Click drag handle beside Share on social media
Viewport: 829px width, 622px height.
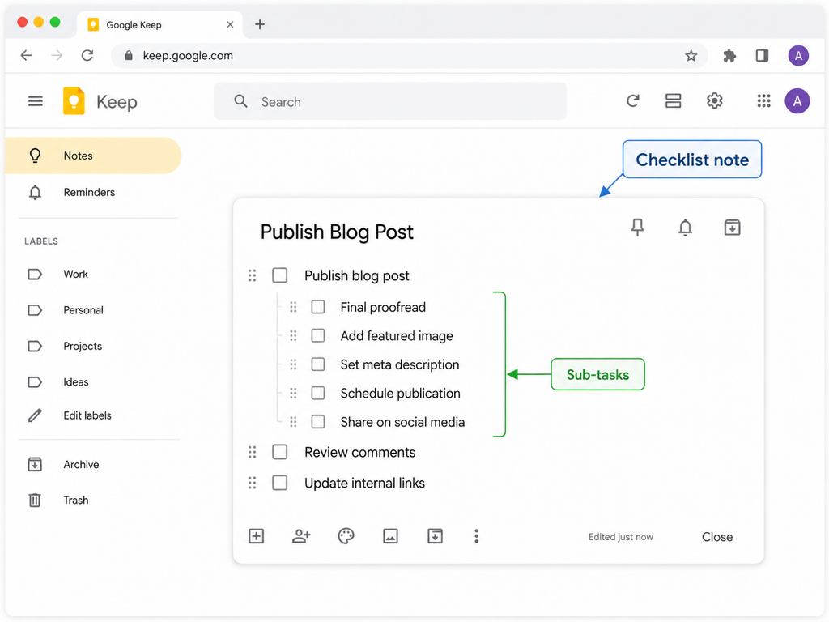click(293, 421)
